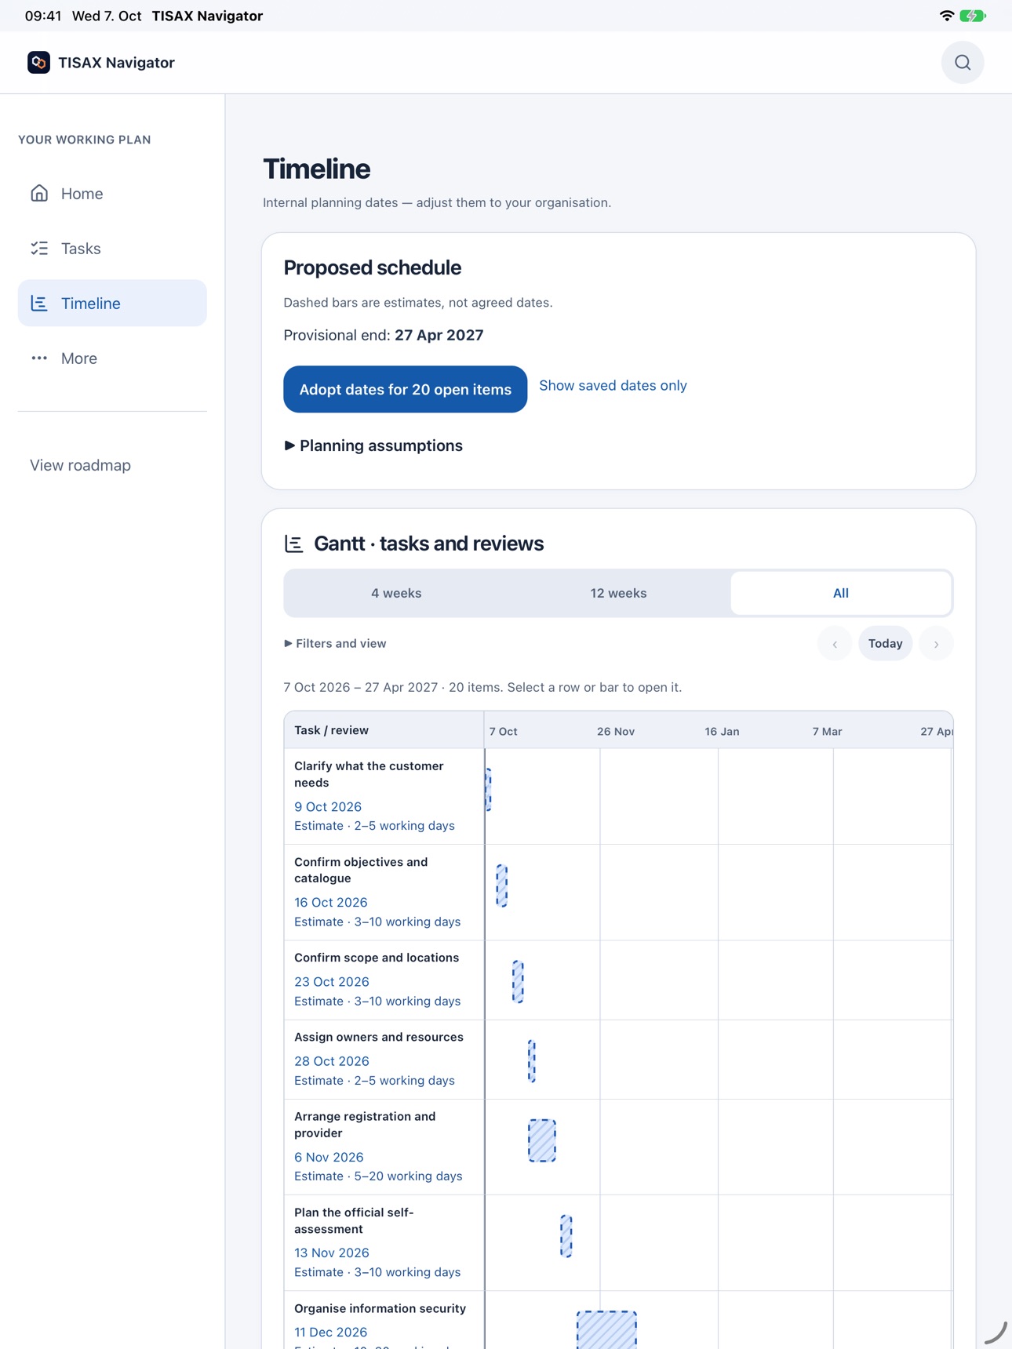Open the Confirm objectives and catalogue bar
Image resolution: width=1012 pixels, height=1349 pixels.
click(x=502, y=886)
